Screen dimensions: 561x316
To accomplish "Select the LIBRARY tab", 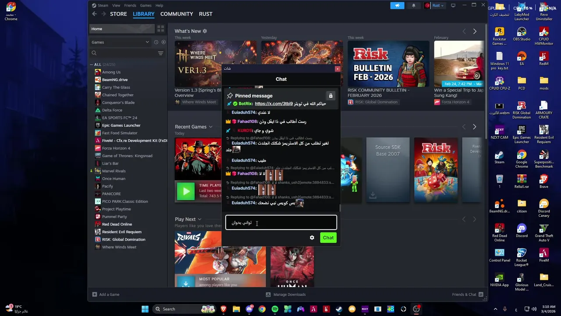I will 144,14.
